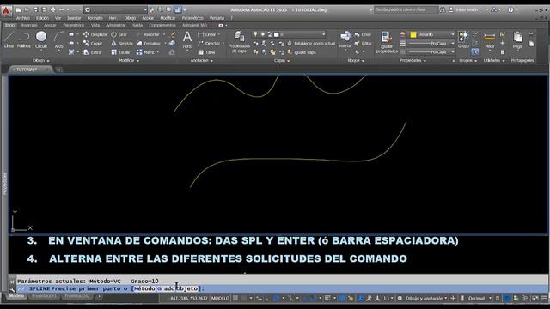Click Editar block button
The image size is (550, 309).
pos(363,44)
